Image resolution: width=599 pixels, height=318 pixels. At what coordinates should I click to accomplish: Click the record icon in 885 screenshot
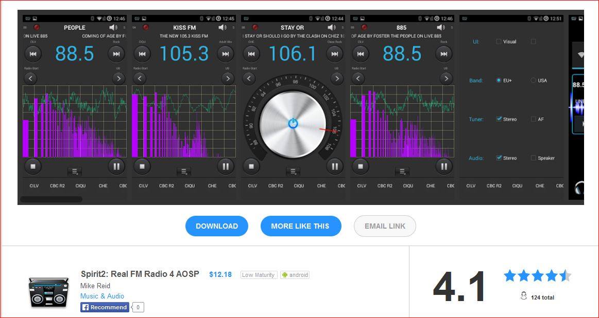[x=365, y=27]
